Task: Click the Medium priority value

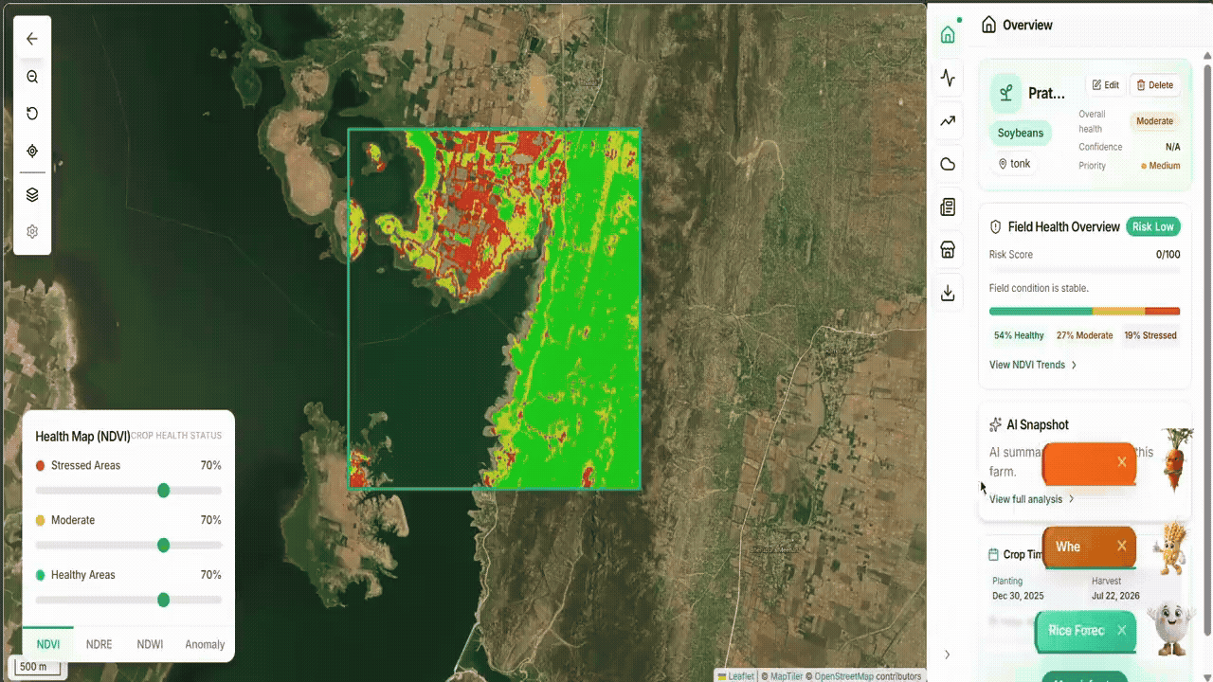Action: tap(1161, 166)
